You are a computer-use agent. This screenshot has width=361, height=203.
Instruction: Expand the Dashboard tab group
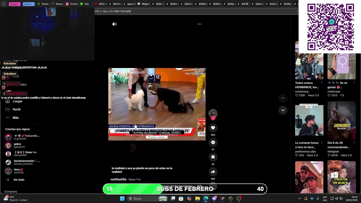(28, 4)
